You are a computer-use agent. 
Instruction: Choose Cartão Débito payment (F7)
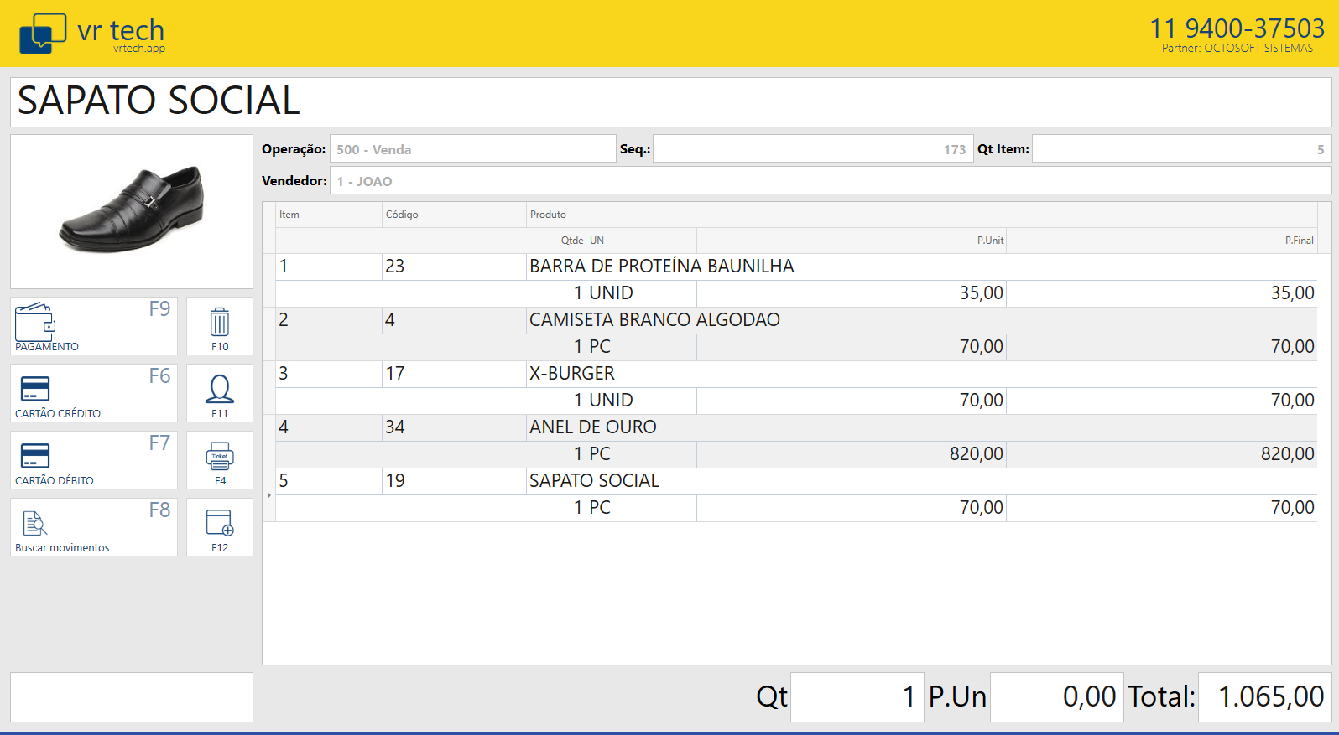pyautogui.click(x=93, y=460)
